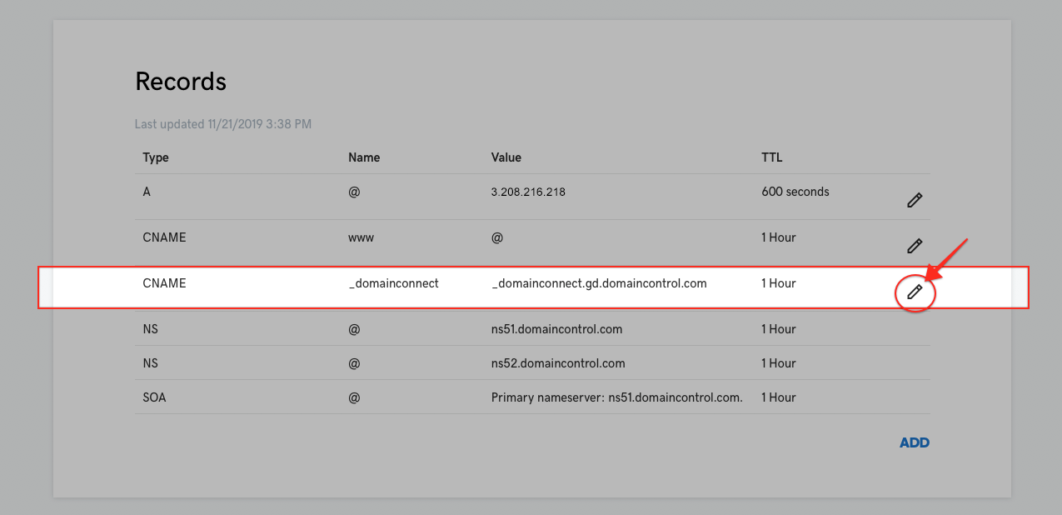This screenshot has height=515, width=1062.
Task: Click the A record type cell
Action: pos(147,192)
